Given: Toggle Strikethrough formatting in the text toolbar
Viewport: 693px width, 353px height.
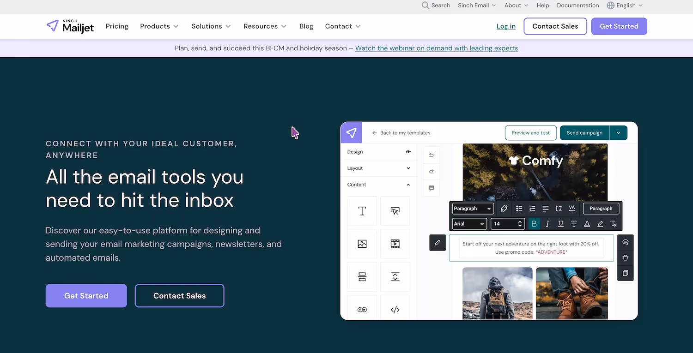Looking at the screenshot, I should 574,224.
